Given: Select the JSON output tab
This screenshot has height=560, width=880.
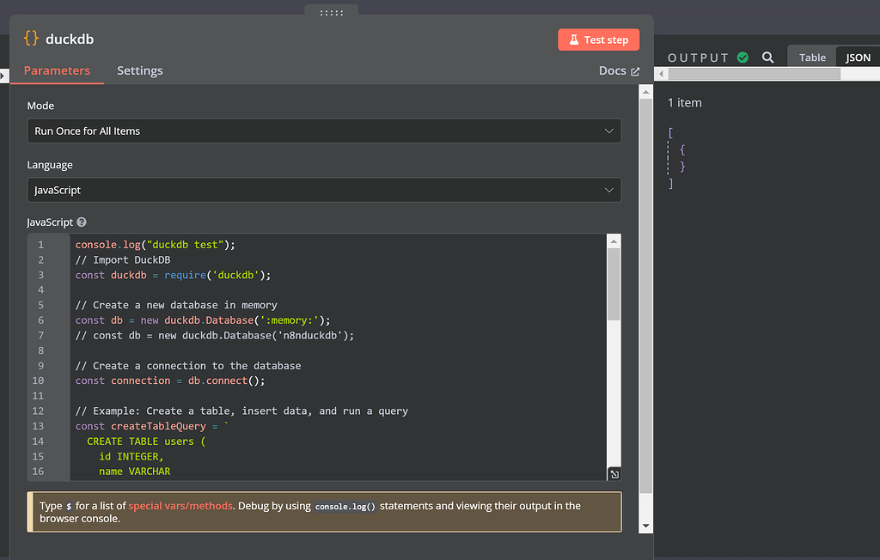Looking at the screenshot, I should click(857, 57).
